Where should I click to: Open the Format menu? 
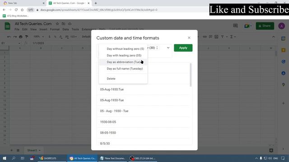point(55,29)
